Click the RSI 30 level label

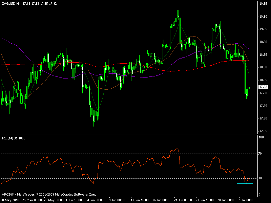coord(260,178)
